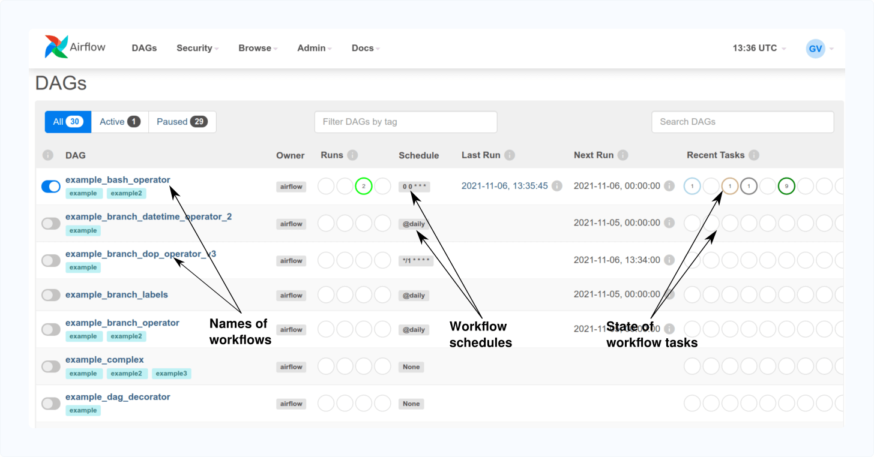
Task: Click tan task-state circle showing 1
Action: tap(730, 187)
